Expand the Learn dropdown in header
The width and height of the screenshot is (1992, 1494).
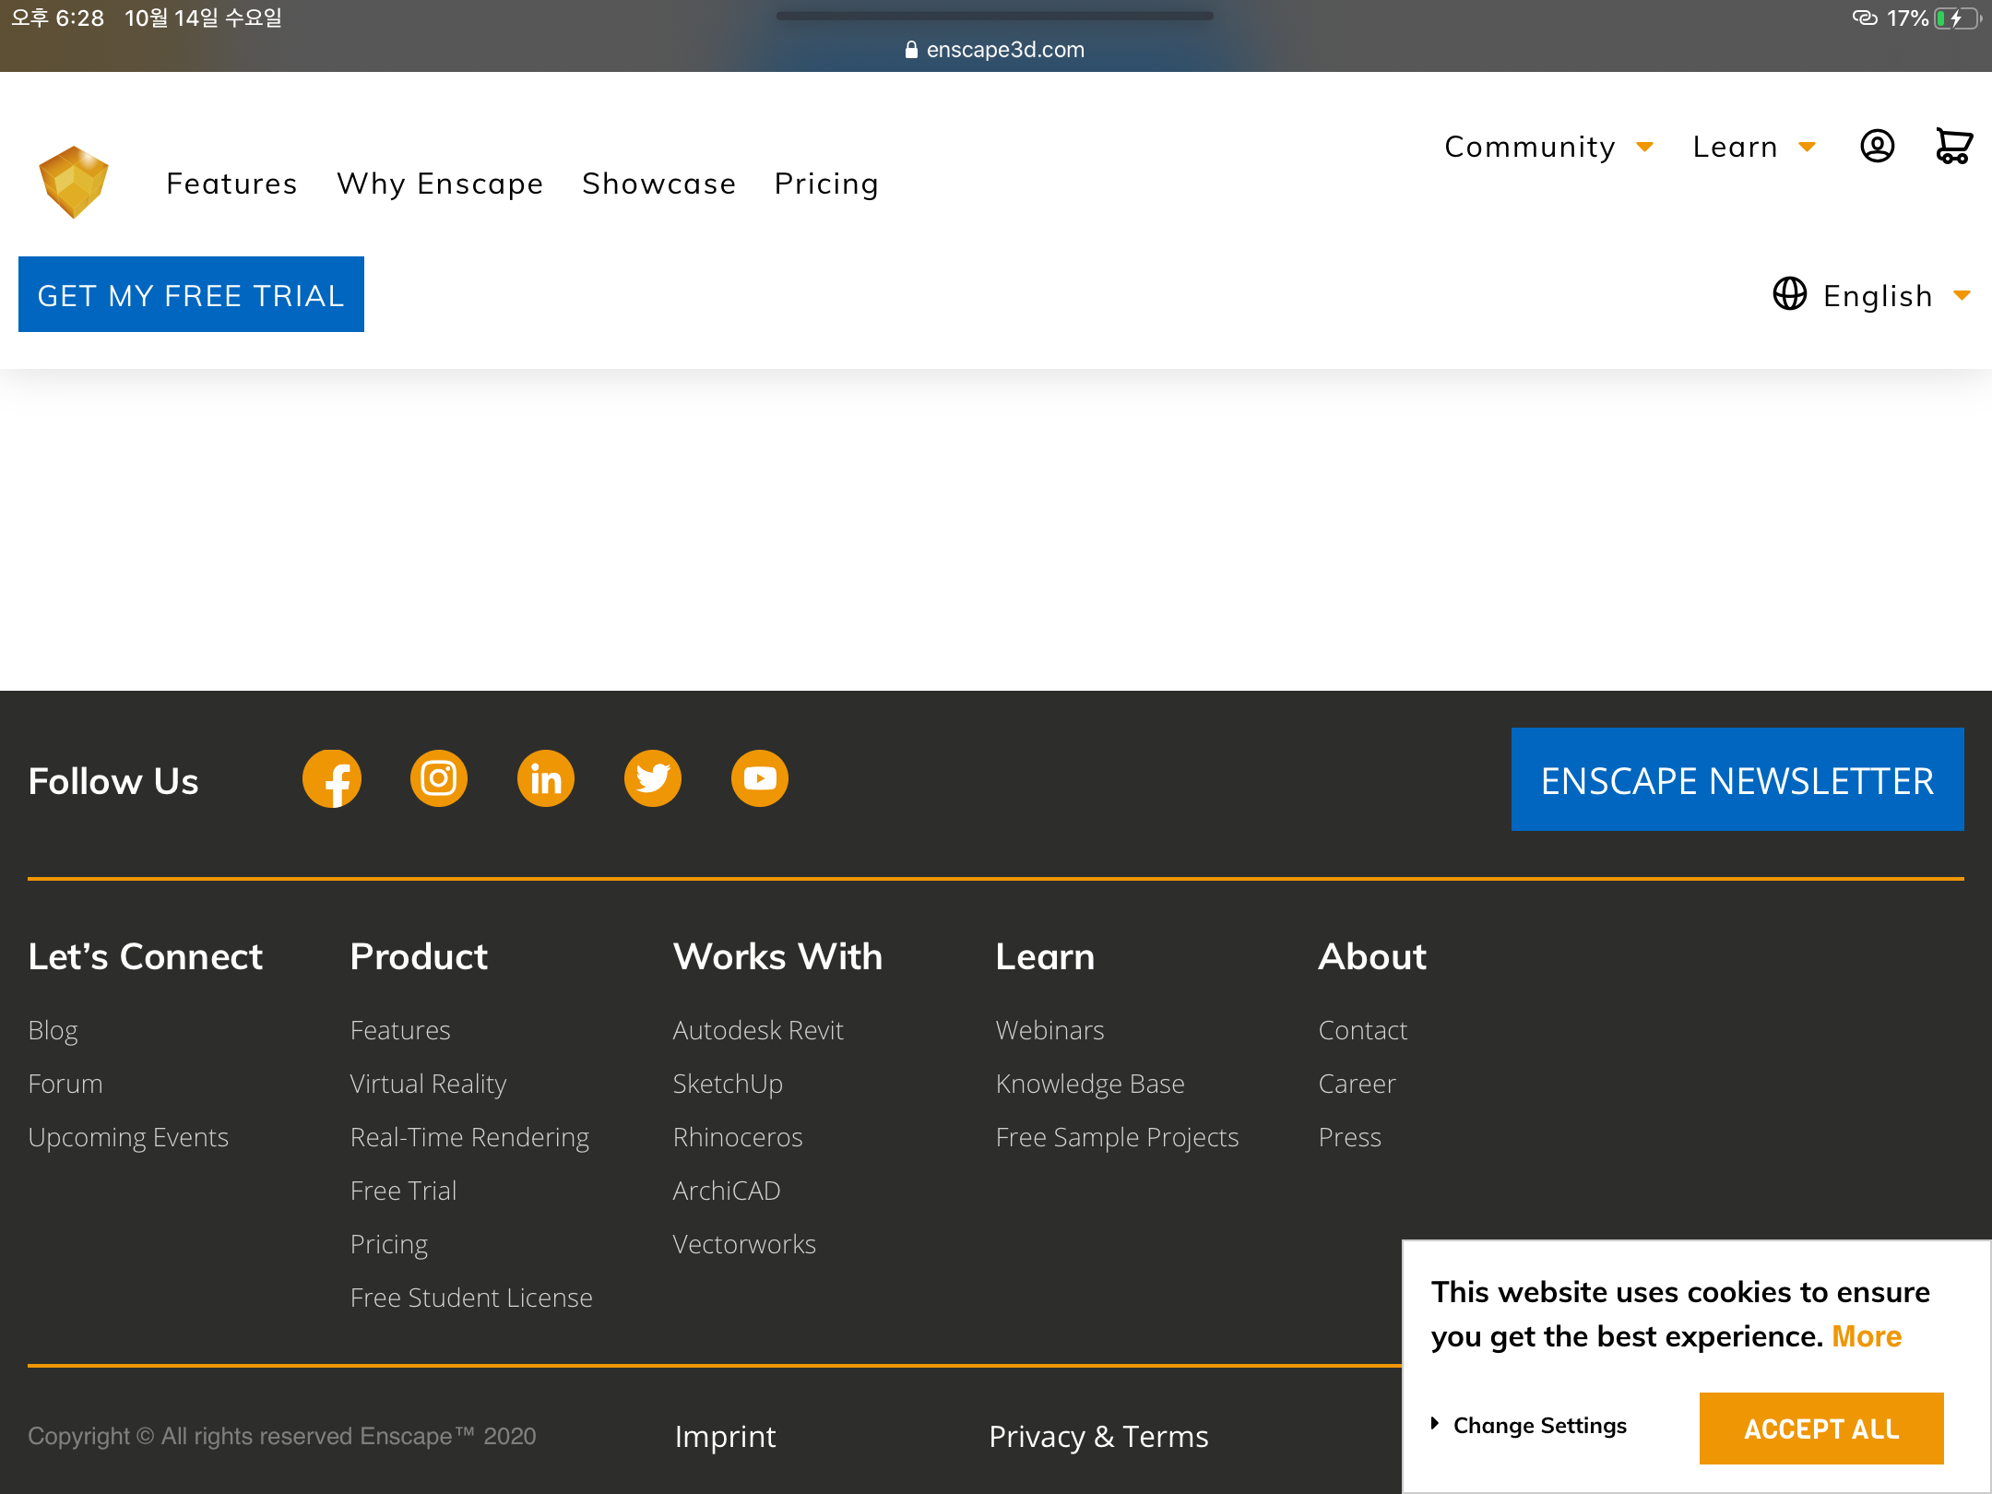[1753, 147]
